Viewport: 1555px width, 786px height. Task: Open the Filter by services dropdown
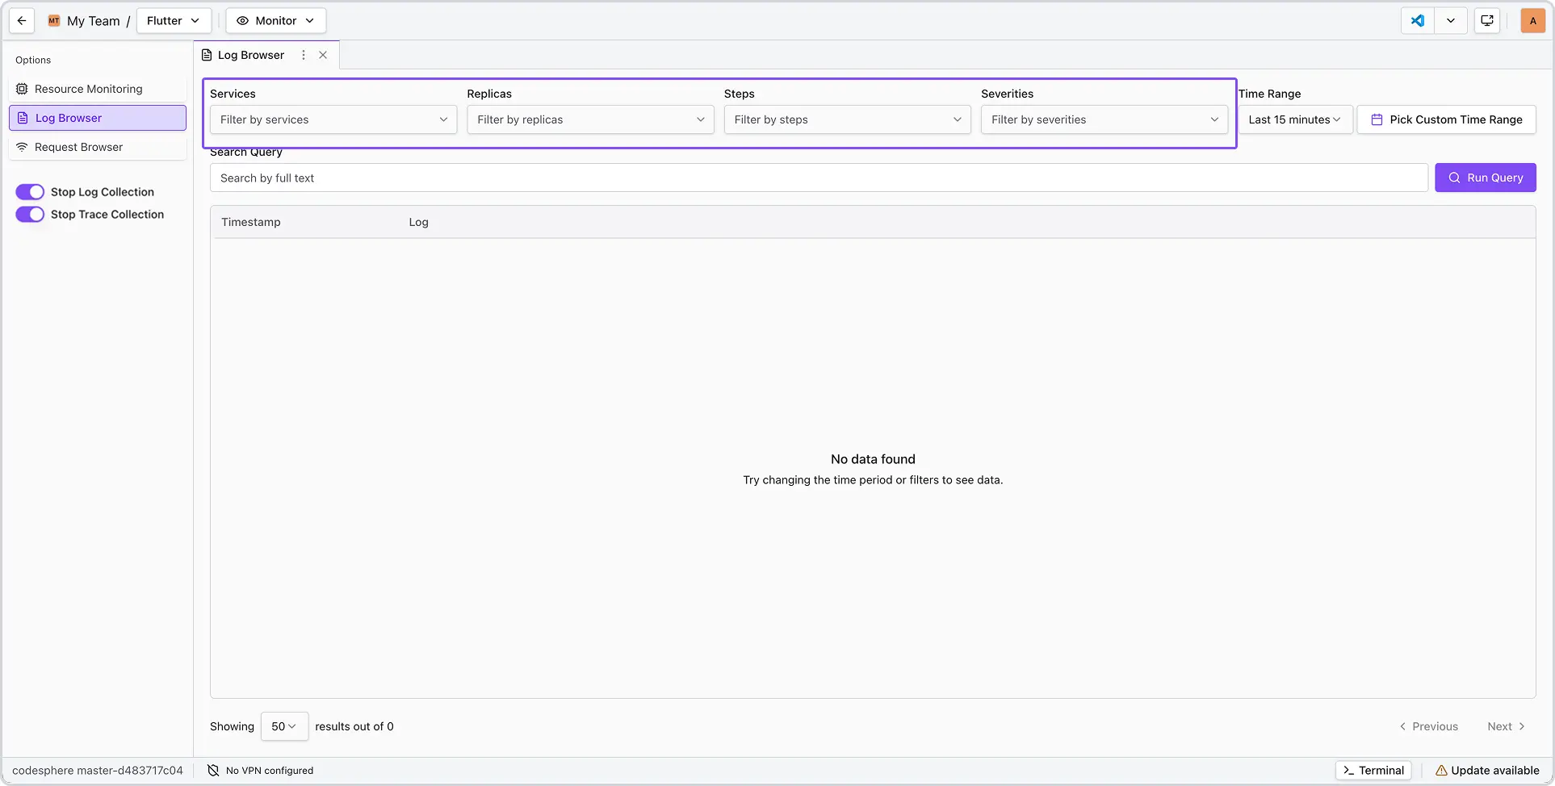point(333,119)
